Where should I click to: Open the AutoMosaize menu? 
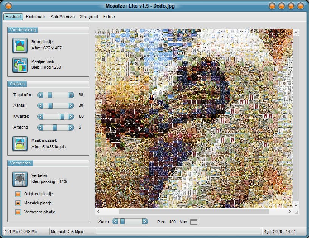click(x=62, y=17)
